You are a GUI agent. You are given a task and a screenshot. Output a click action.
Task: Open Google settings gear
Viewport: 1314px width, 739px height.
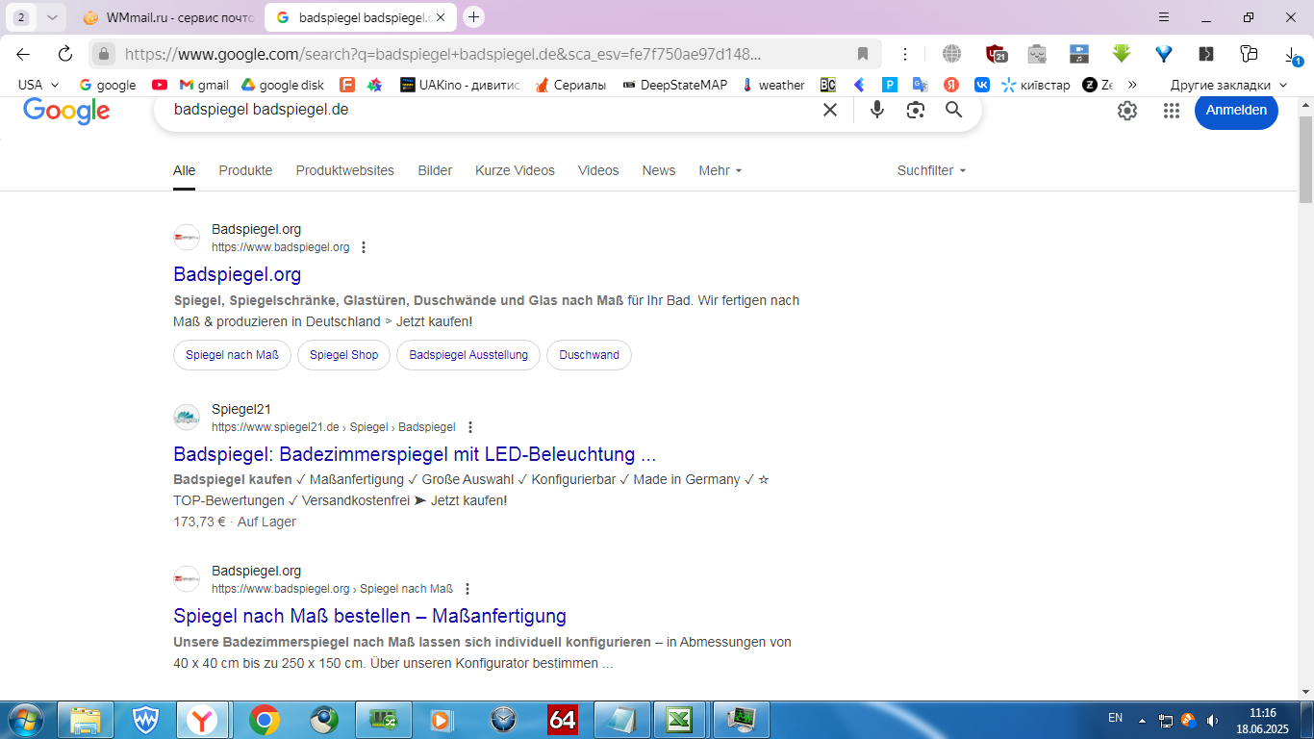pyautogui.click(x=1127, y=111)
